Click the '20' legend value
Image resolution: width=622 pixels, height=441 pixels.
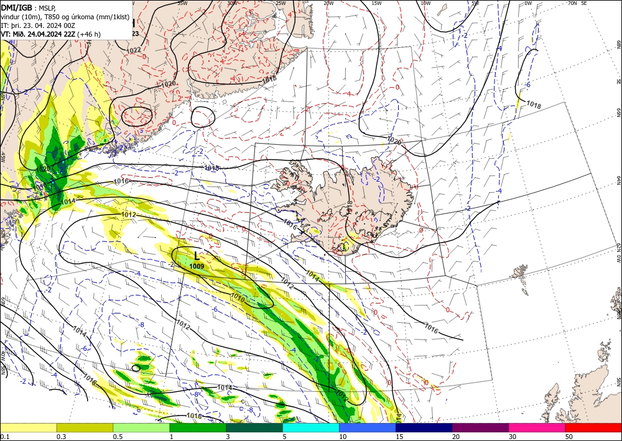pos(456,437)
